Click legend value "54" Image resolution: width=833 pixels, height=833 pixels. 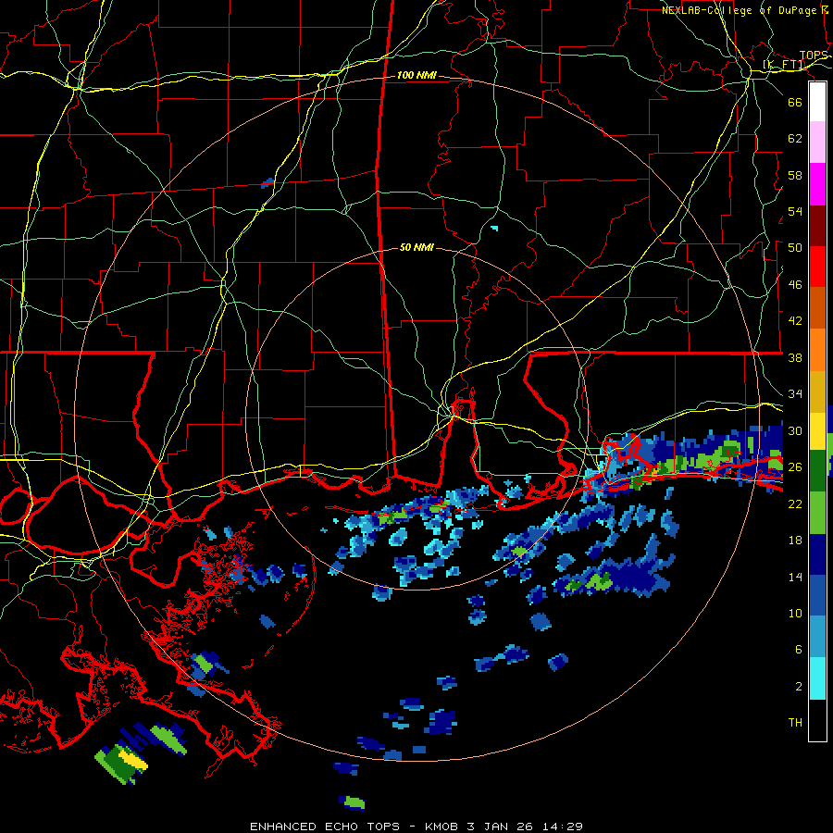795,211
